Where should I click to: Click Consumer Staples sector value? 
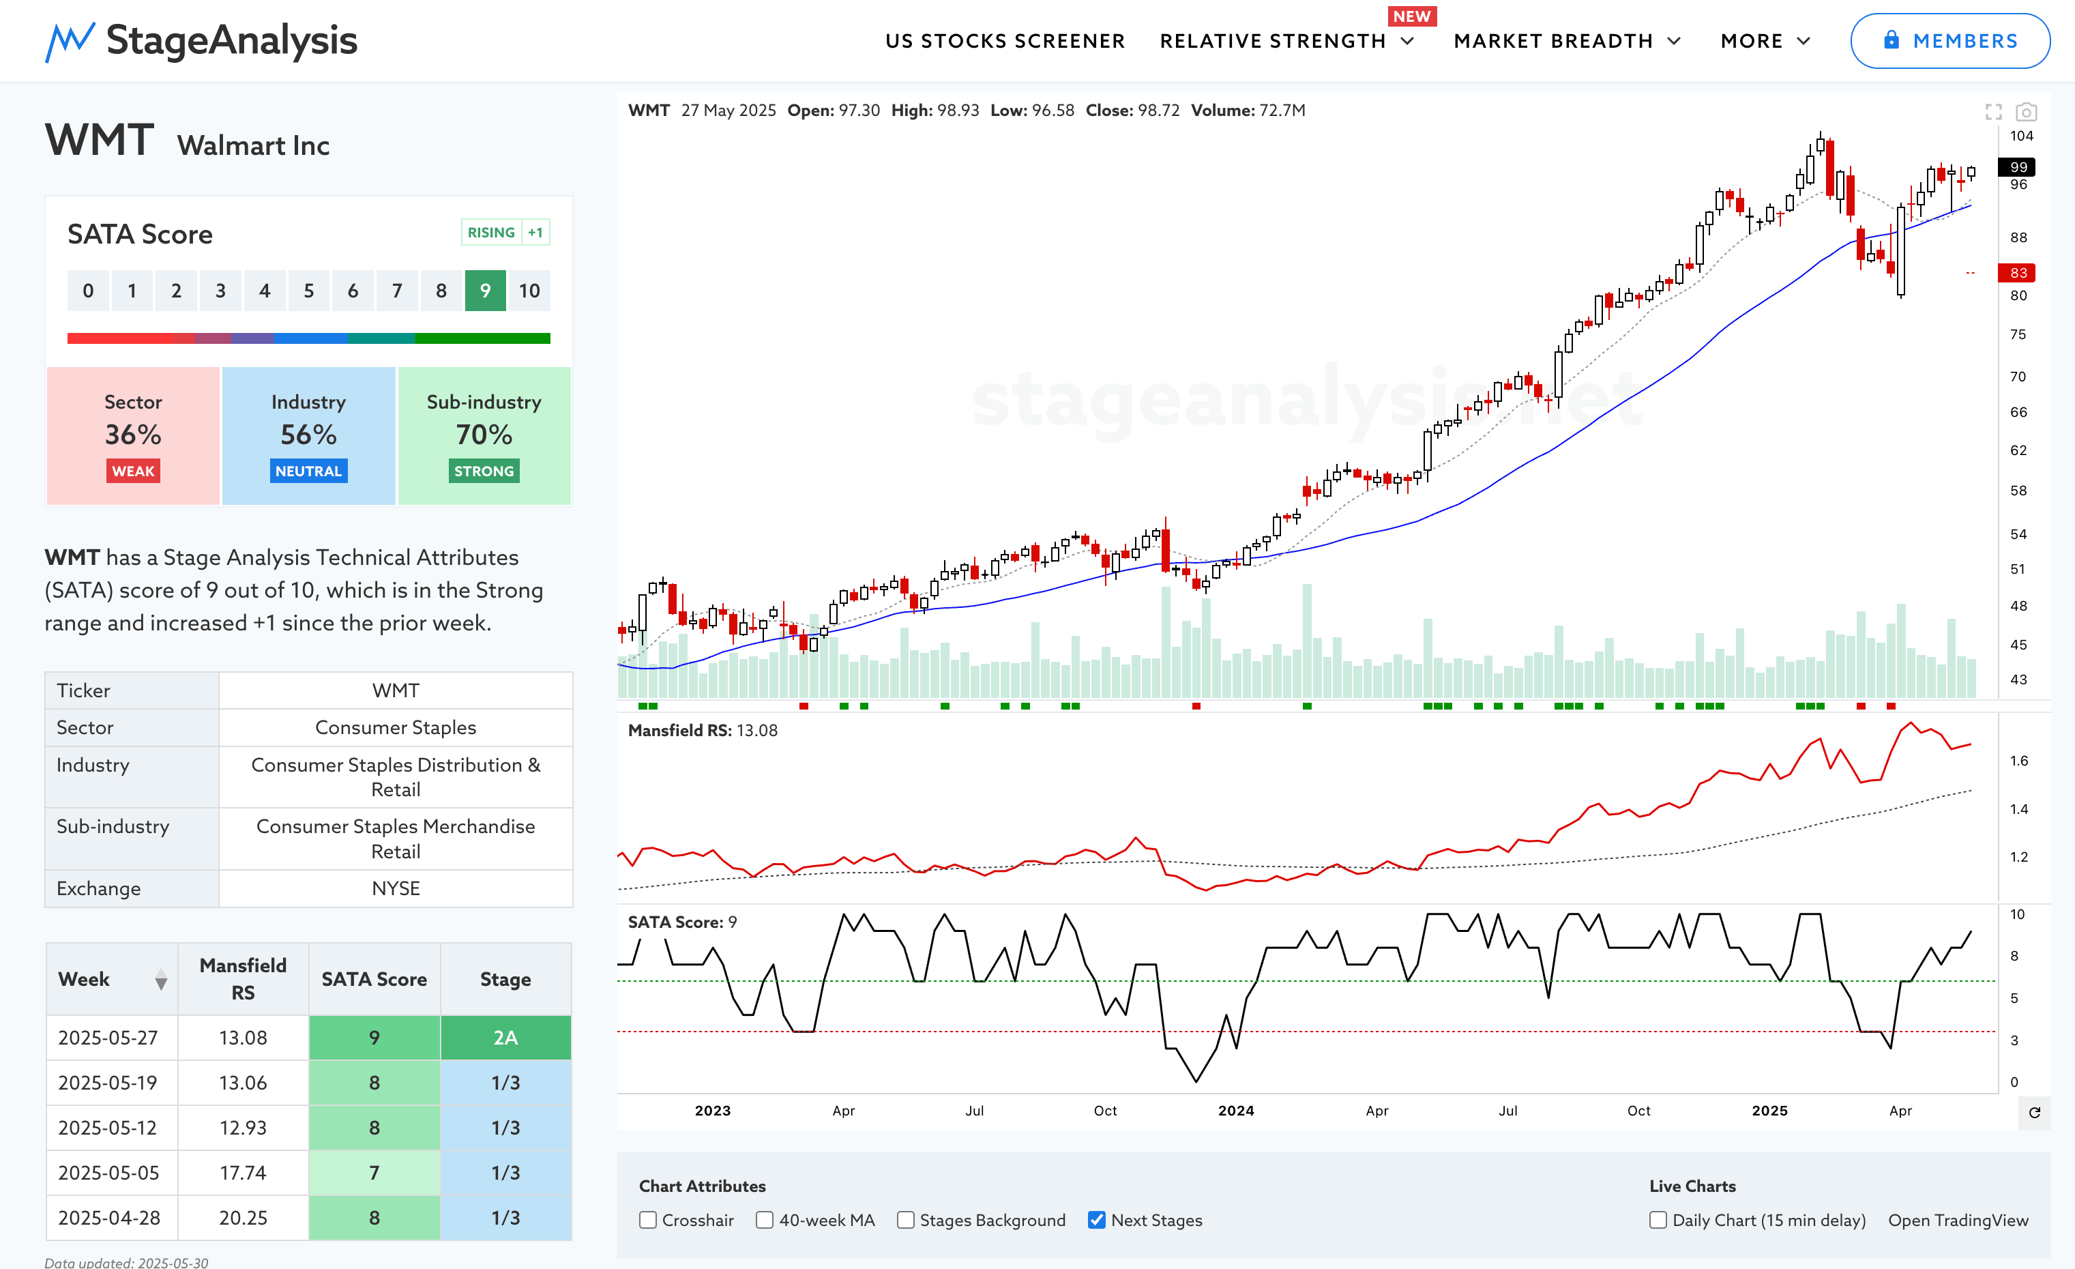396,727
